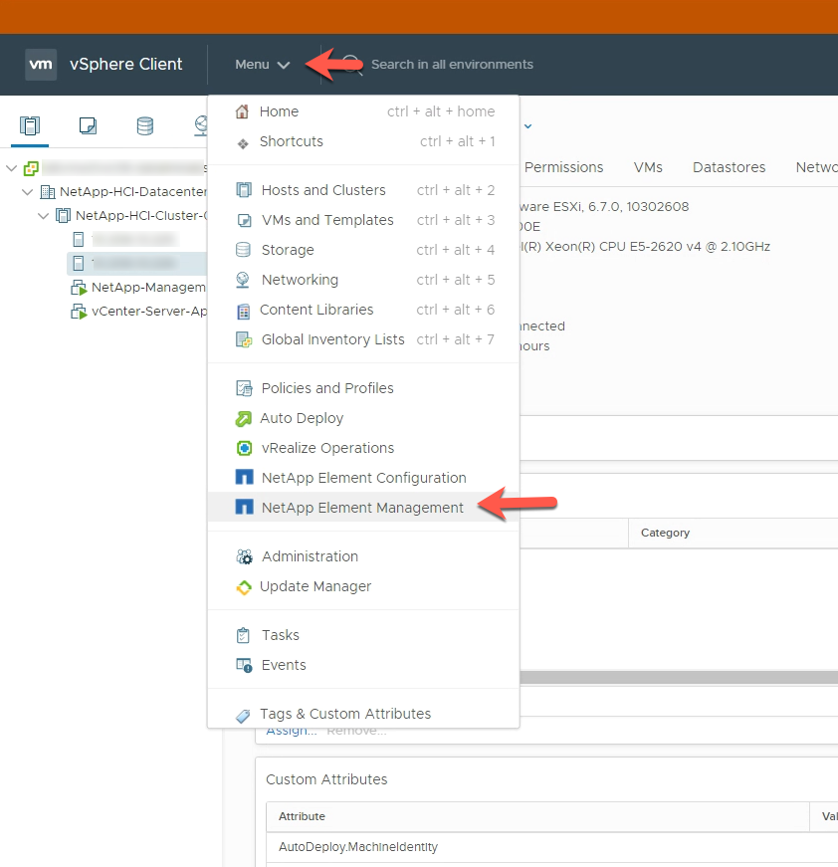Open the Hosts and Clusters inventory tab icon
Image resolution: width=838 pixels, height=867 pixels.
[x=30, y=126]
